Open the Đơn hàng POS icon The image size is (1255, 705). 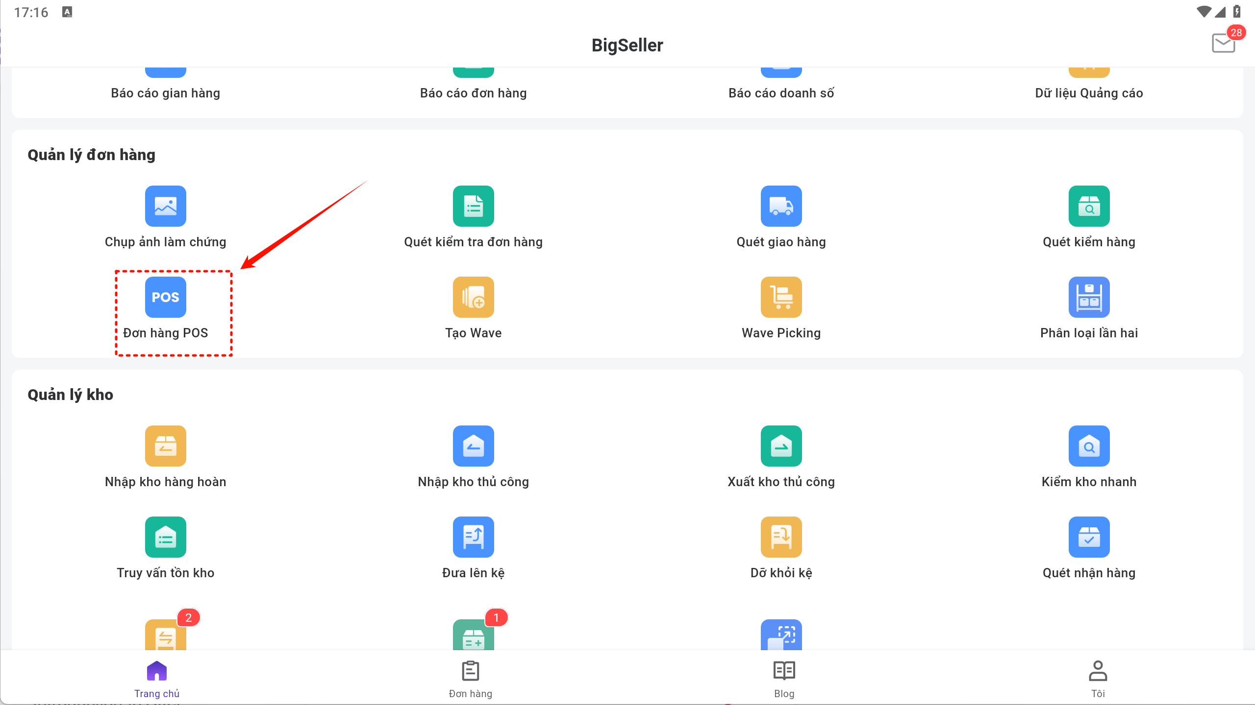click(x=165, y=297)
